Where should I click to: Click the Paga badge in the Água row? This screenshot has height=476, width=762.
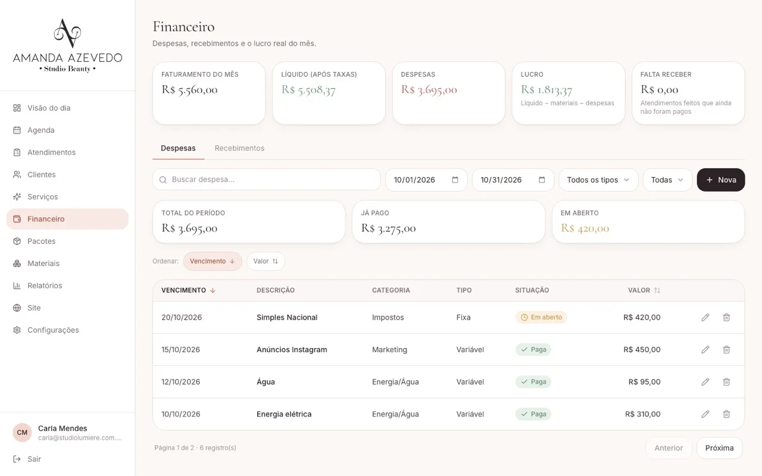tap(533, 382)
